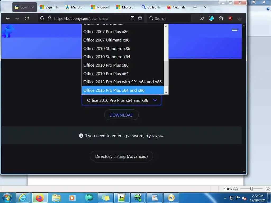Bookmark this page with star
The height and width of the screenshot is (203, 271).
140,19
